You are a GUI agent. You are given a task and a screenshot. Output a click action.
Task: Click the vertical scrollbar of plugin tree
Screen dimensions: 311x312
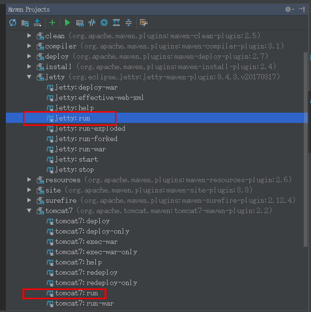coord(306,149)
